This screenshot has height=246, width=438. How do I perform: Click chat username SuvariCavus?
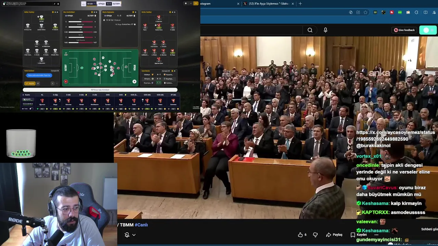click(x=383, y=188)
